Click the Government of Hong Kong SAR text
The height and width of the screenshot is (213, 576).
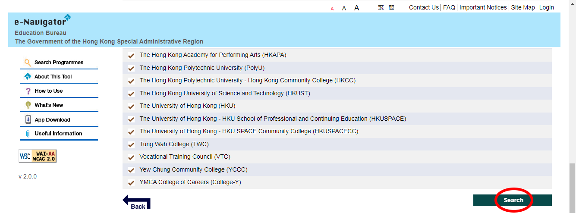pyautogui.click(x=109, y=41)
